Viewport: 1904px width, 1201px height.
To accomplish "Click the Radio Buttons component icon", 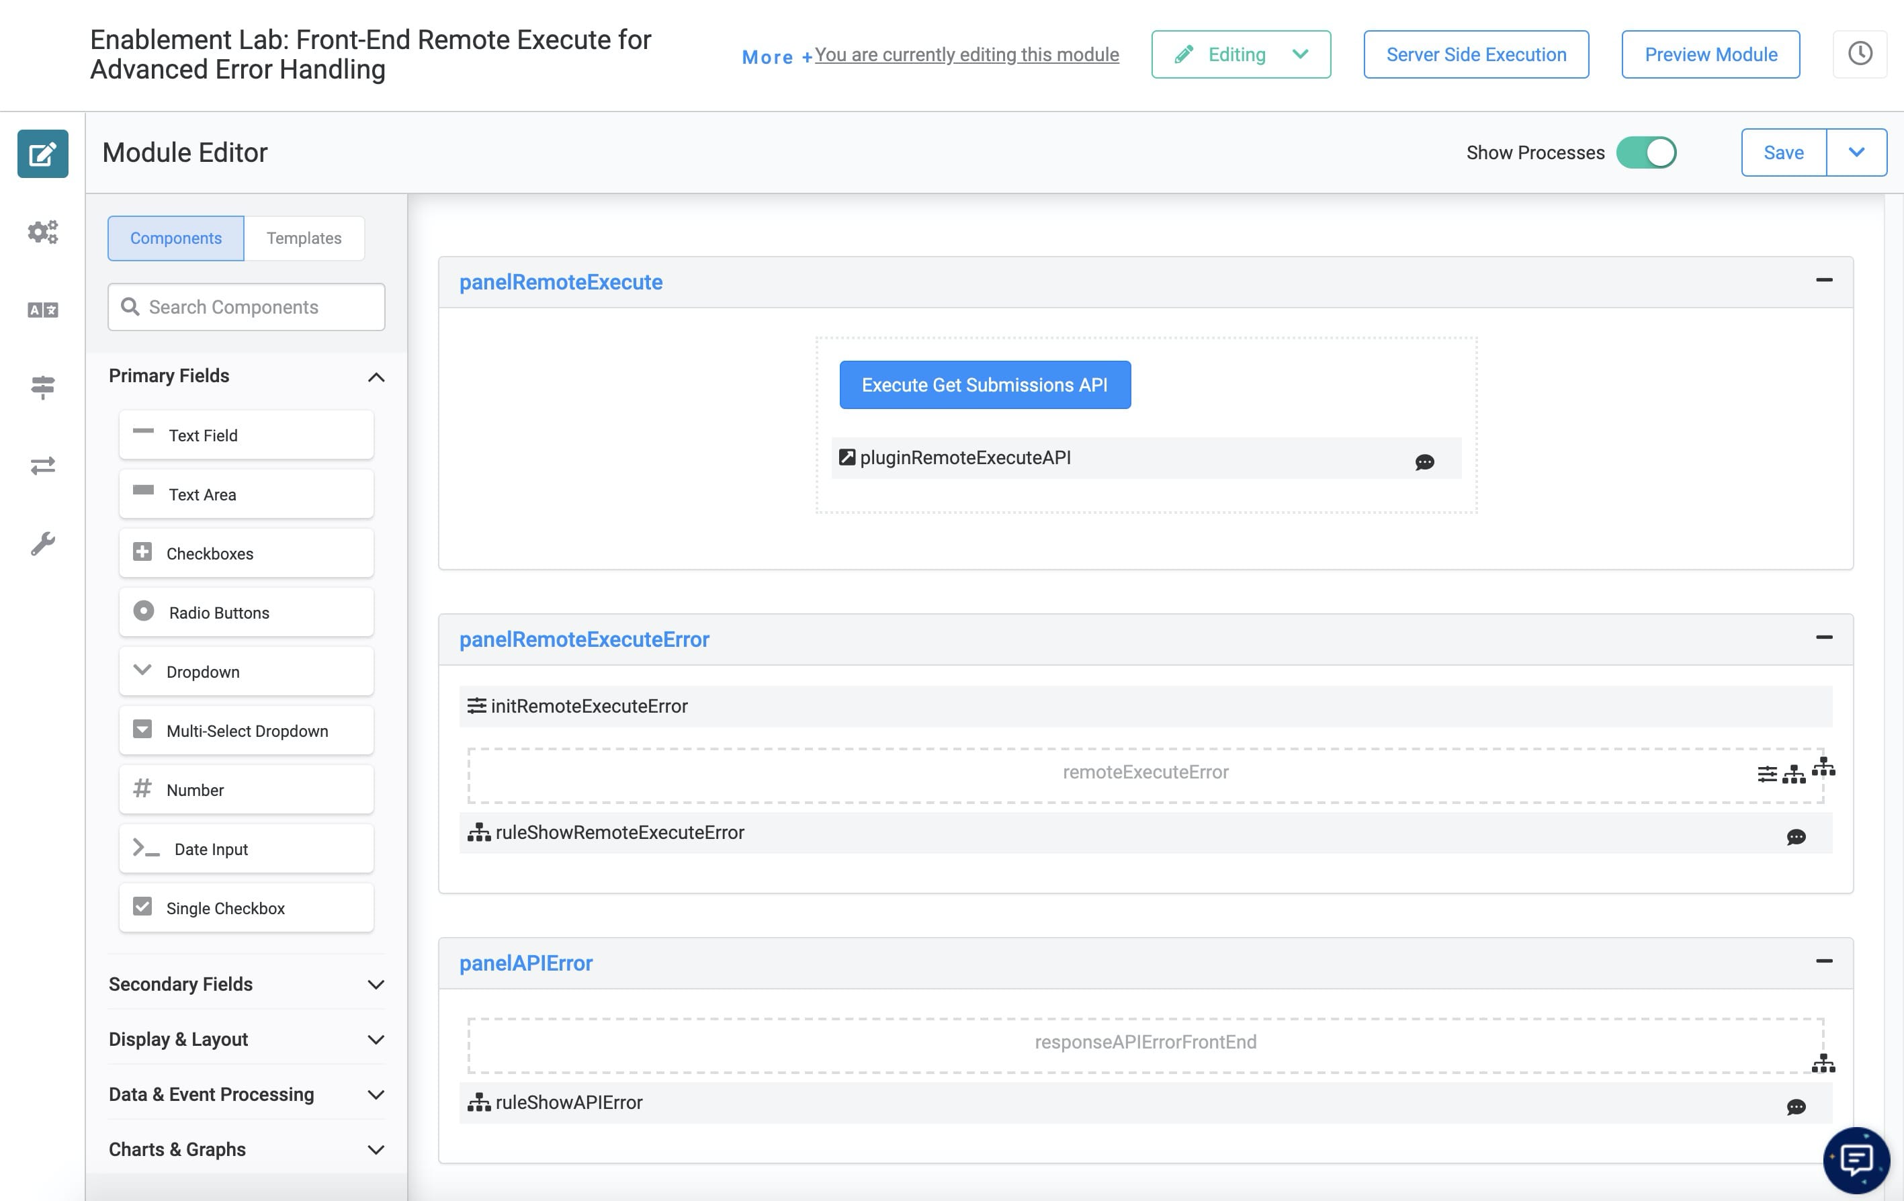I will pos(143,611).
